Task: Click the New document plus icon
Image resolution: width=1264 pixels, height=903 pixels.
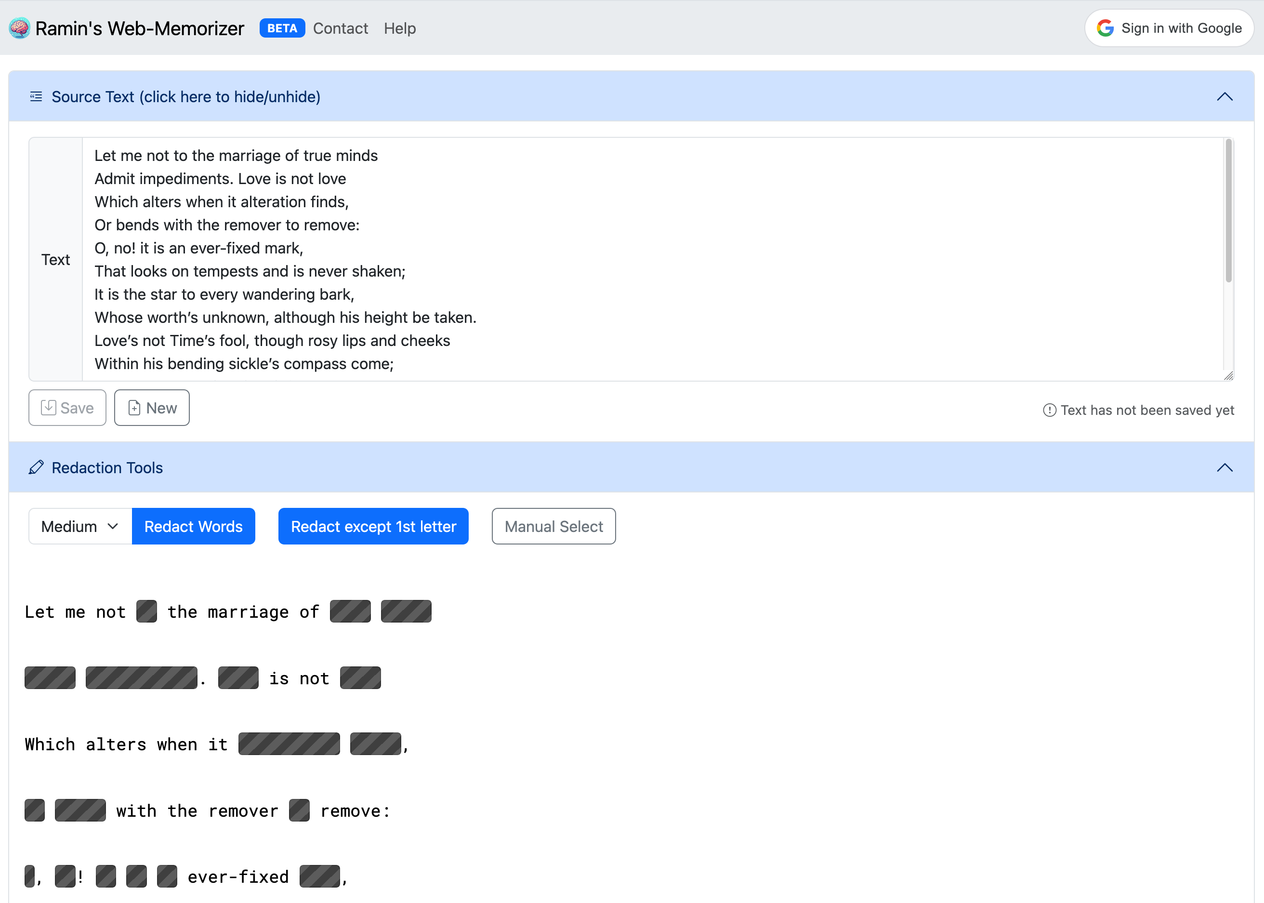Action: click(134, 408)
